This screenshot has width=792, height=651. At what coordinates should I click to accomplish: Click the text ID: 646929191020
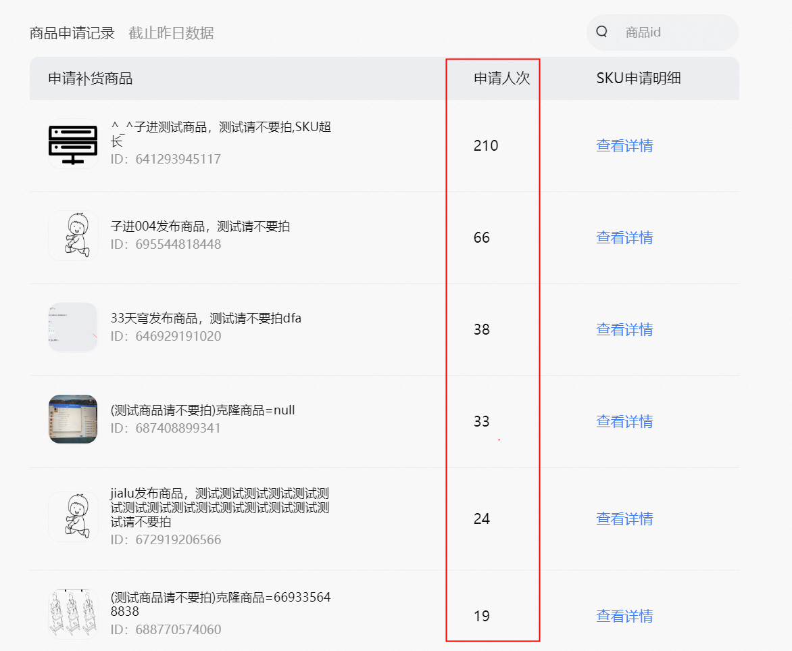166,337
